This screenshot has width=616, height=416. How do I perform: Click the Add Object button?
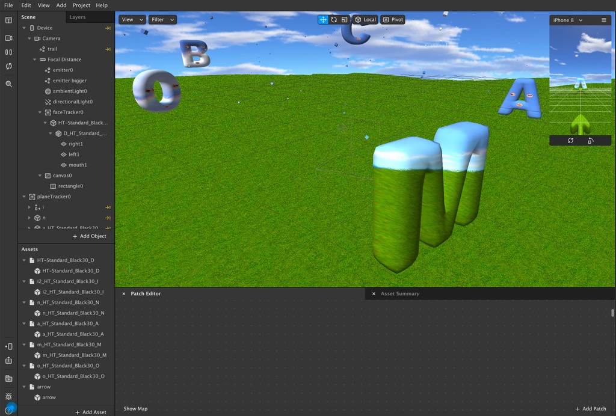[90, 236]
